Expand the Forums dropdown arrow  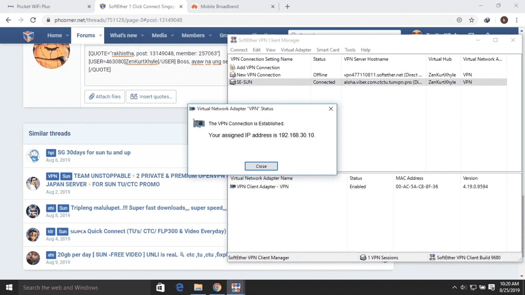101,35
